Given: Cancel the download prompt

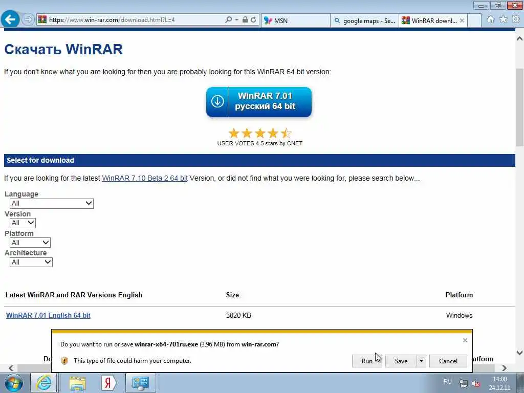Looking at the screenshot, I should tap(448, 361).
